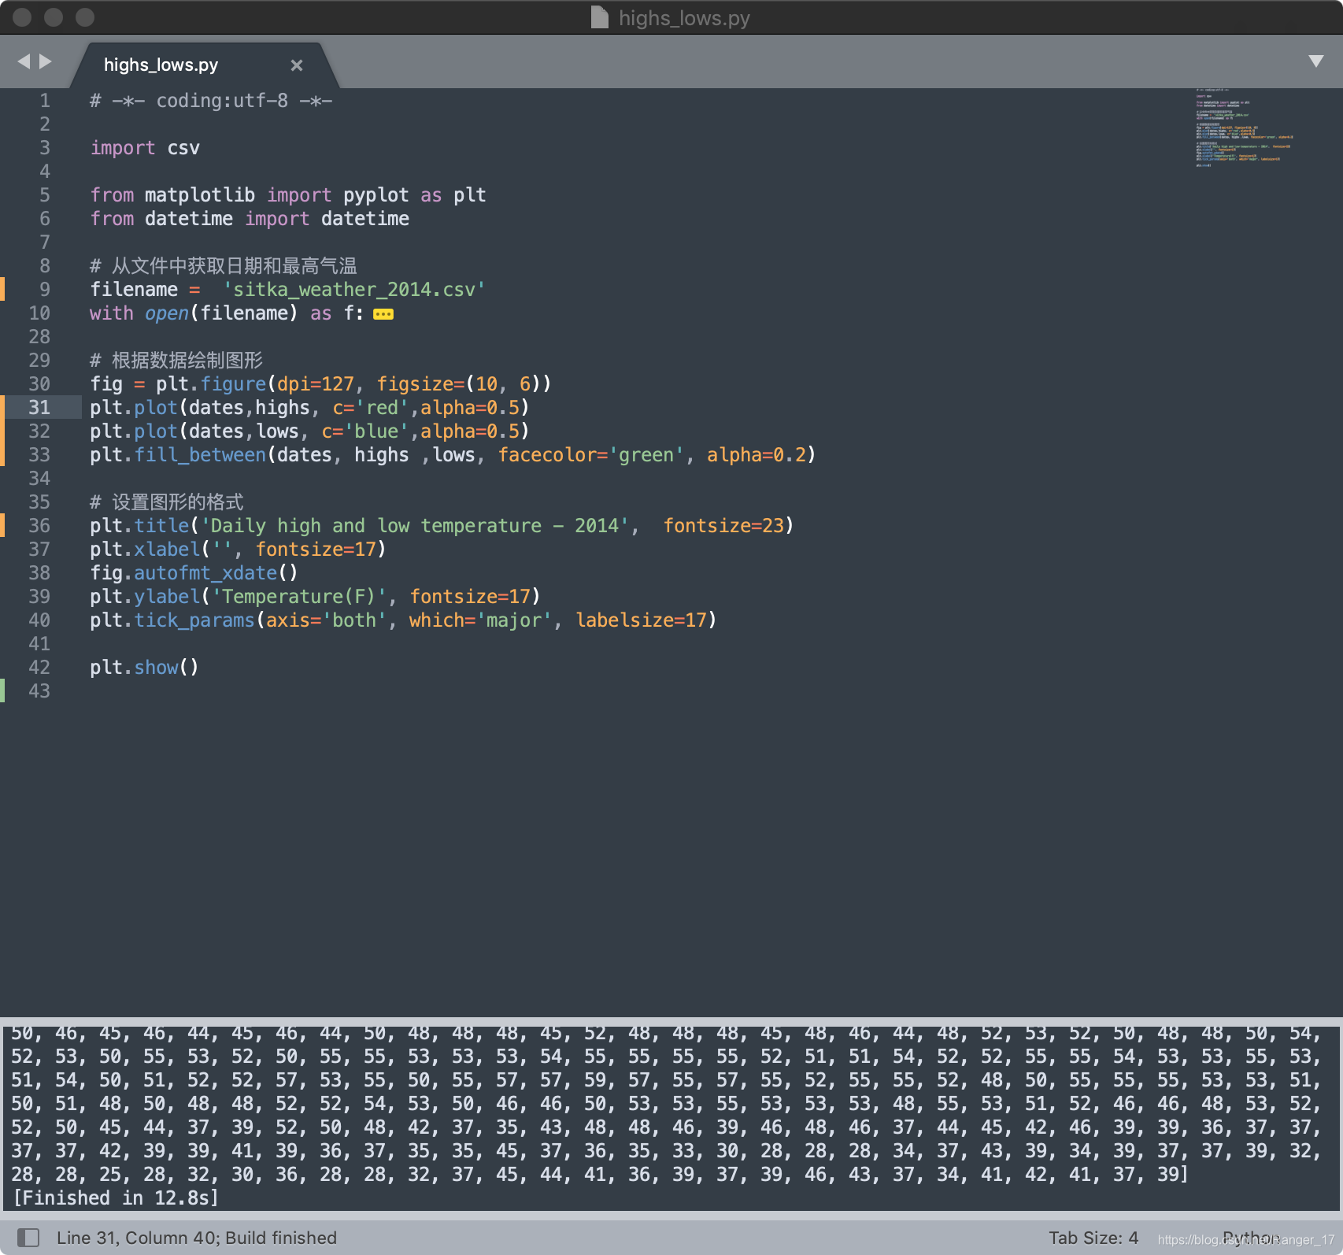The height and width of the screenshot is (1255, 1343).
Task: Click 'fill_between' on line 33
Action: [x=200, y=455]
